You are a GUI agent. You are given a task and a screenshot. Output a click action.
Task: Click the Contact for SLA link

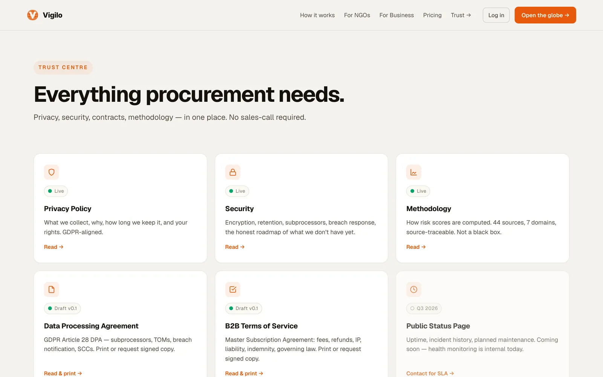tap(430, 373)
